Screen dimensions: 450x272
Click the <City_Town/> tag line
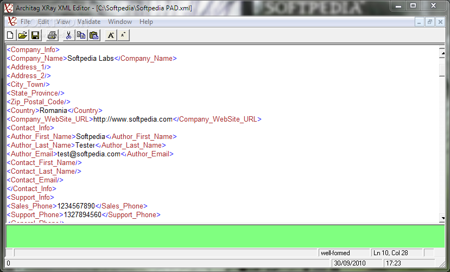point(28,84)
